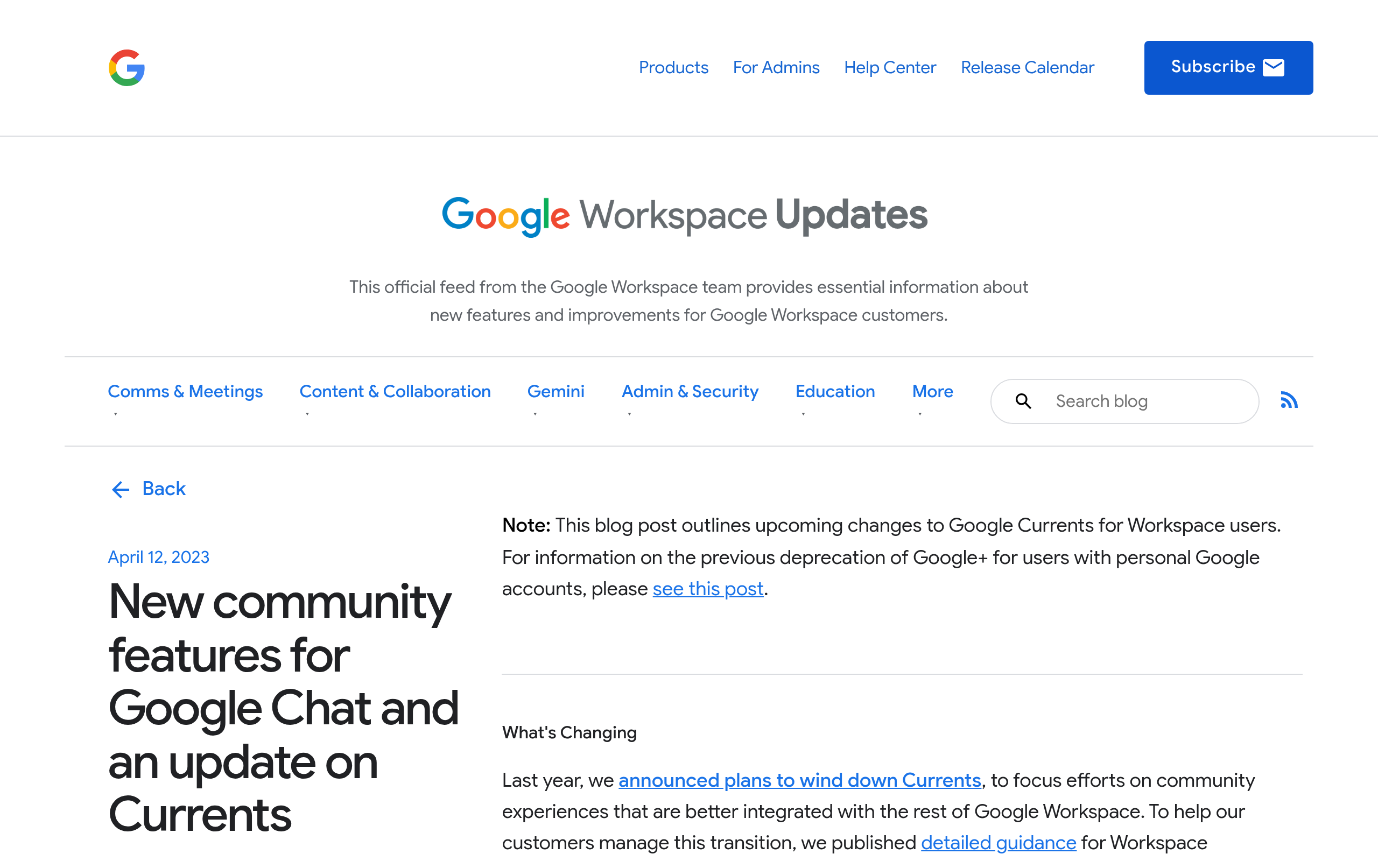Click inside the Search blog field

click(x=1128, y=401)
